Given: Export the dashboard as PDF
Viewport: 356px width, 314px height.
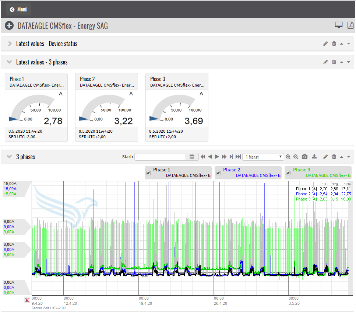Looking at the screenshot, I should click(x=350, y=25).
